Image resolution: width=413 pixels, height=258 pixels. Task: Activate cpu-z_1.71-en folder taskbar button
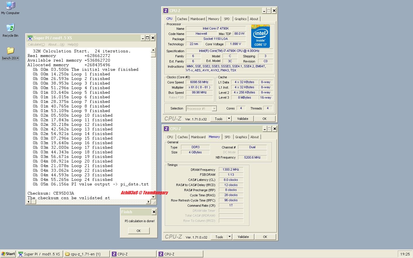(x=86, y=254)
